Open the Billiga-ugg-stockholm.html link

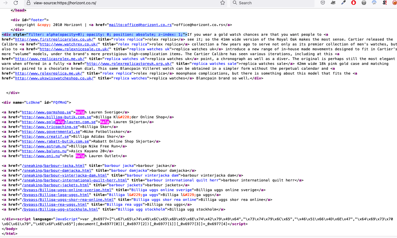tap(60, 209)
